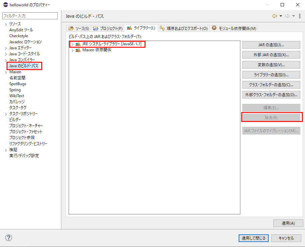Viewport: 305px width, 247px height.
Task: Open Help via the question mark icon
Action: tap(9, 238)
